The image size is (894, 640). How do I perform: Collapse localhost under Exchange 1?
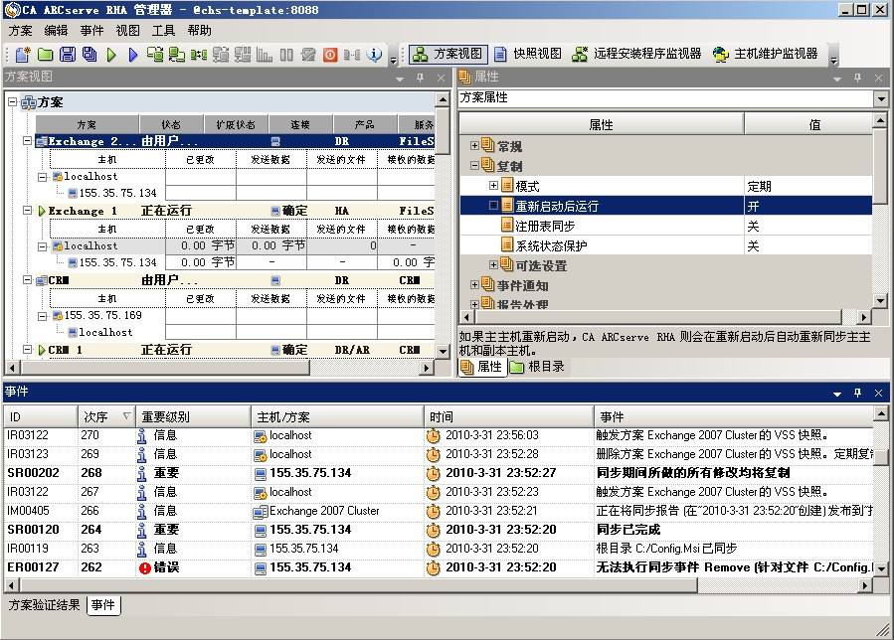coord(42,246)
